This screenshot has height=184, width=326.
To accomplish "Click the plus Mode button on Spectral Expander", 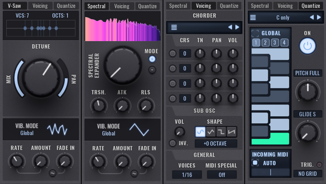I will (152, 59).
